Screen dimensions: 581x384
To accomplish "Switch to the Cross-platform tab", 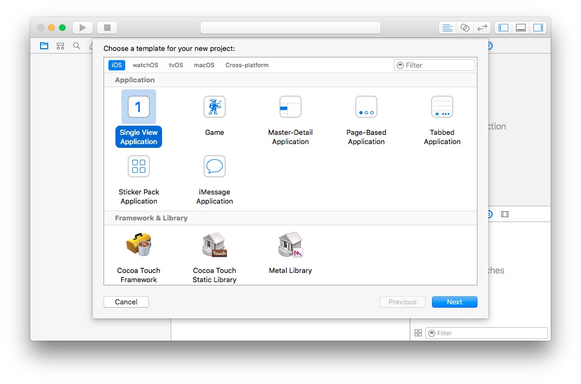I will tap(247, 65).
